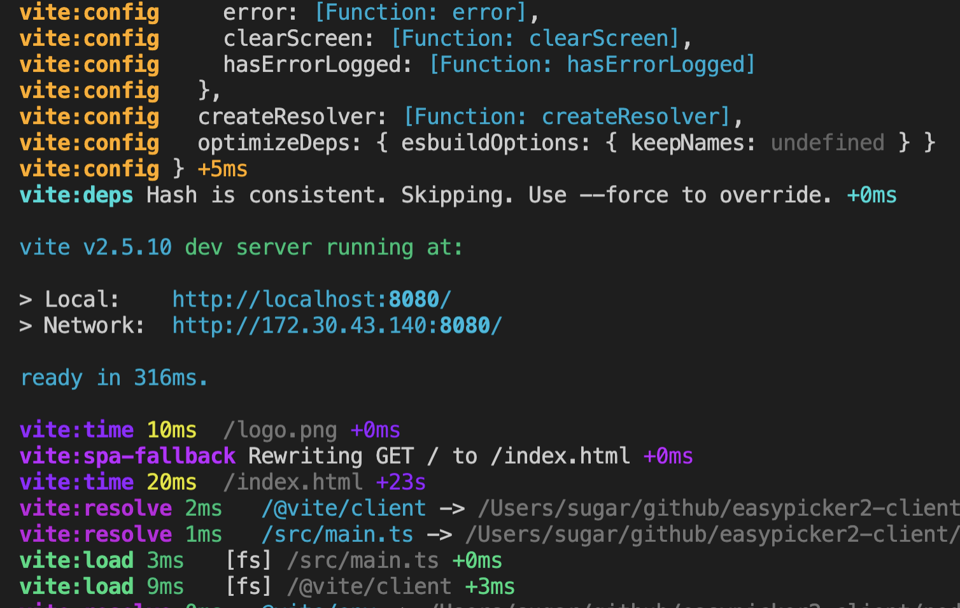The image size is (960, 608).
Task: Click the orange "+5ms" timing
Action: [x=223, y=169]
